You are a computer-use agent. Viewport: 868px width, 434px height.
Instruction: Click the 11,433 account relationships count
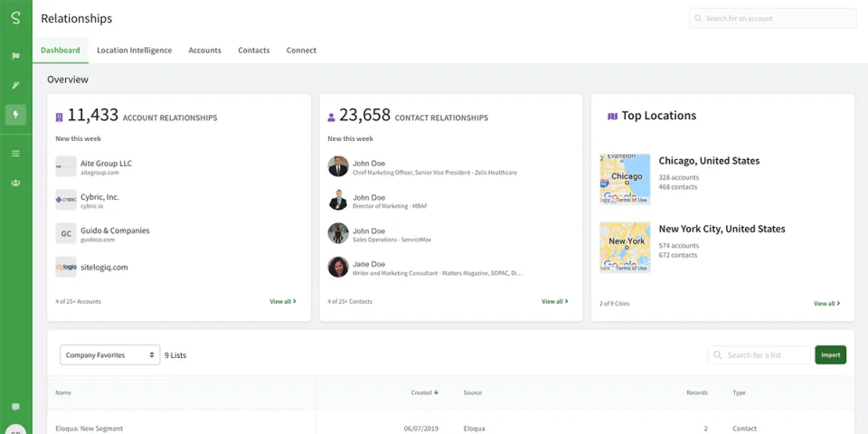point(93,115)
